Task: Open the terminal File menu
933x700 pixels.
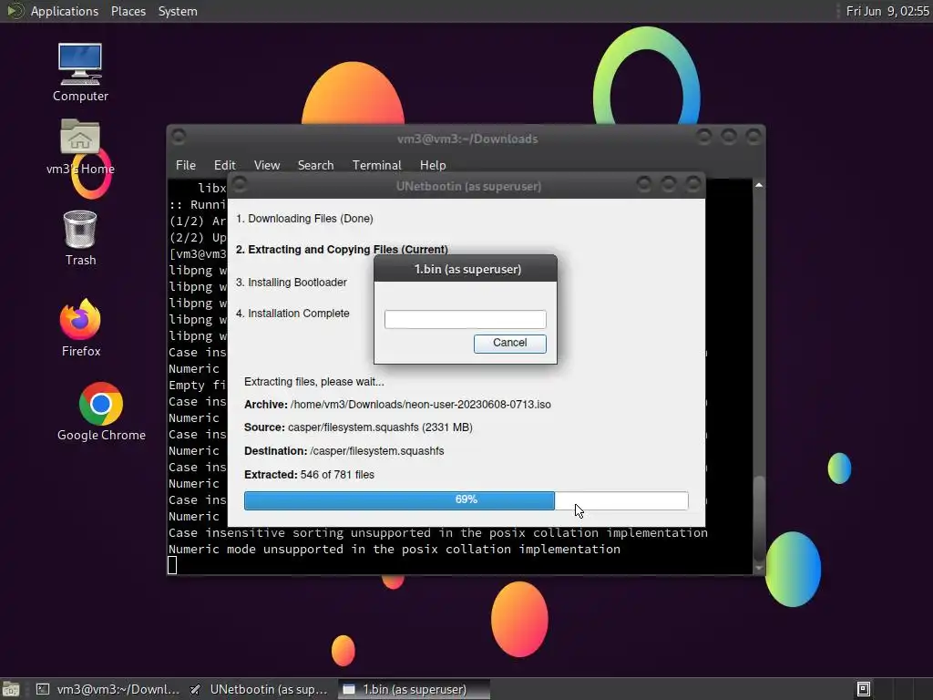Action: pyautogui.click(x=186, y=165)
